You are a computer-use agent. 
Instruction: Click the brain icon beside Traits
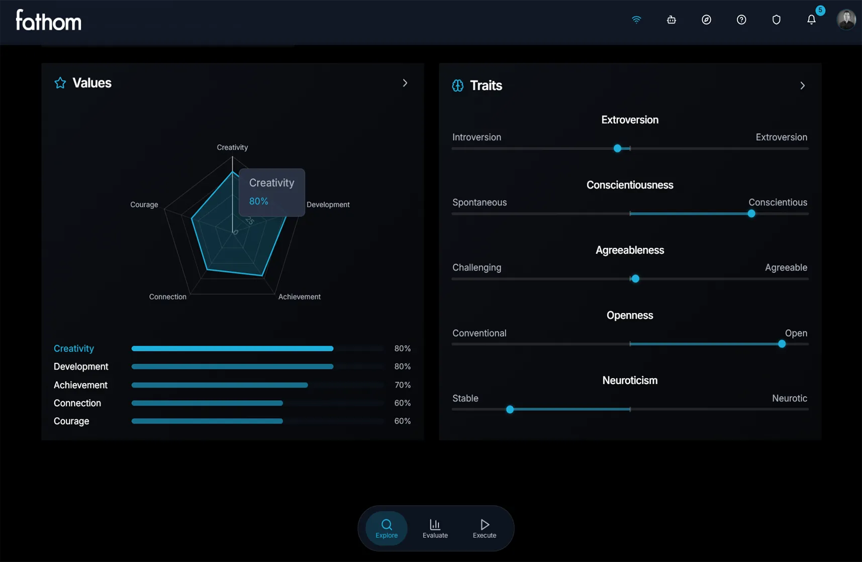coord(457,85)
